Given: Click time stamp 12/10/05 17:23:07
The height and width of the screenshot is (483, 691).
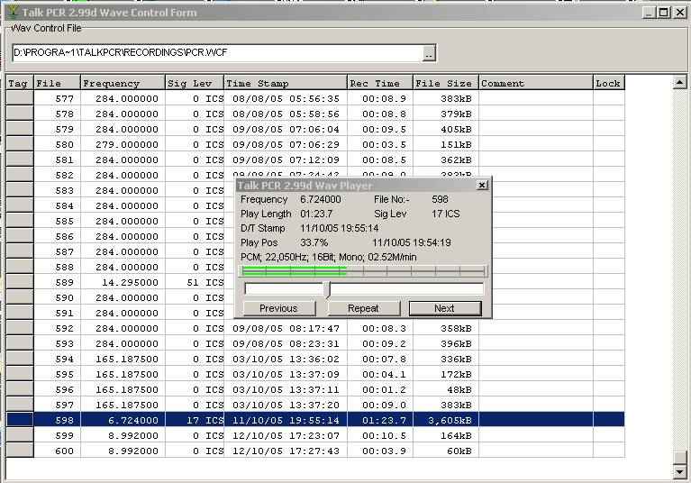Looking at the screenshot, I should 286,435.
